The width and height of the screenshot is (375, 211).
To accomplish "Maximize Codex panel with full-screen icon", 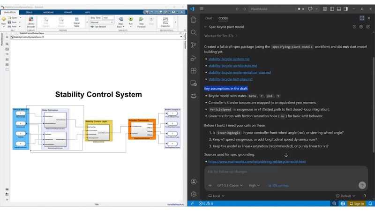I will tap(362, 18).
